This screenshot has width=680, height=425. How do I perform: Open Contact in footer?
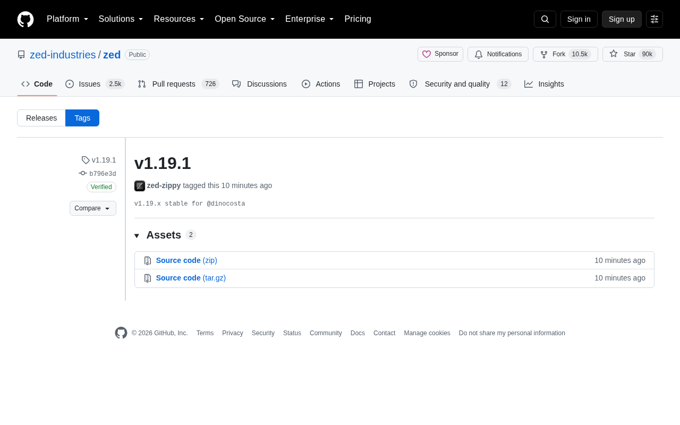[385, 333]
